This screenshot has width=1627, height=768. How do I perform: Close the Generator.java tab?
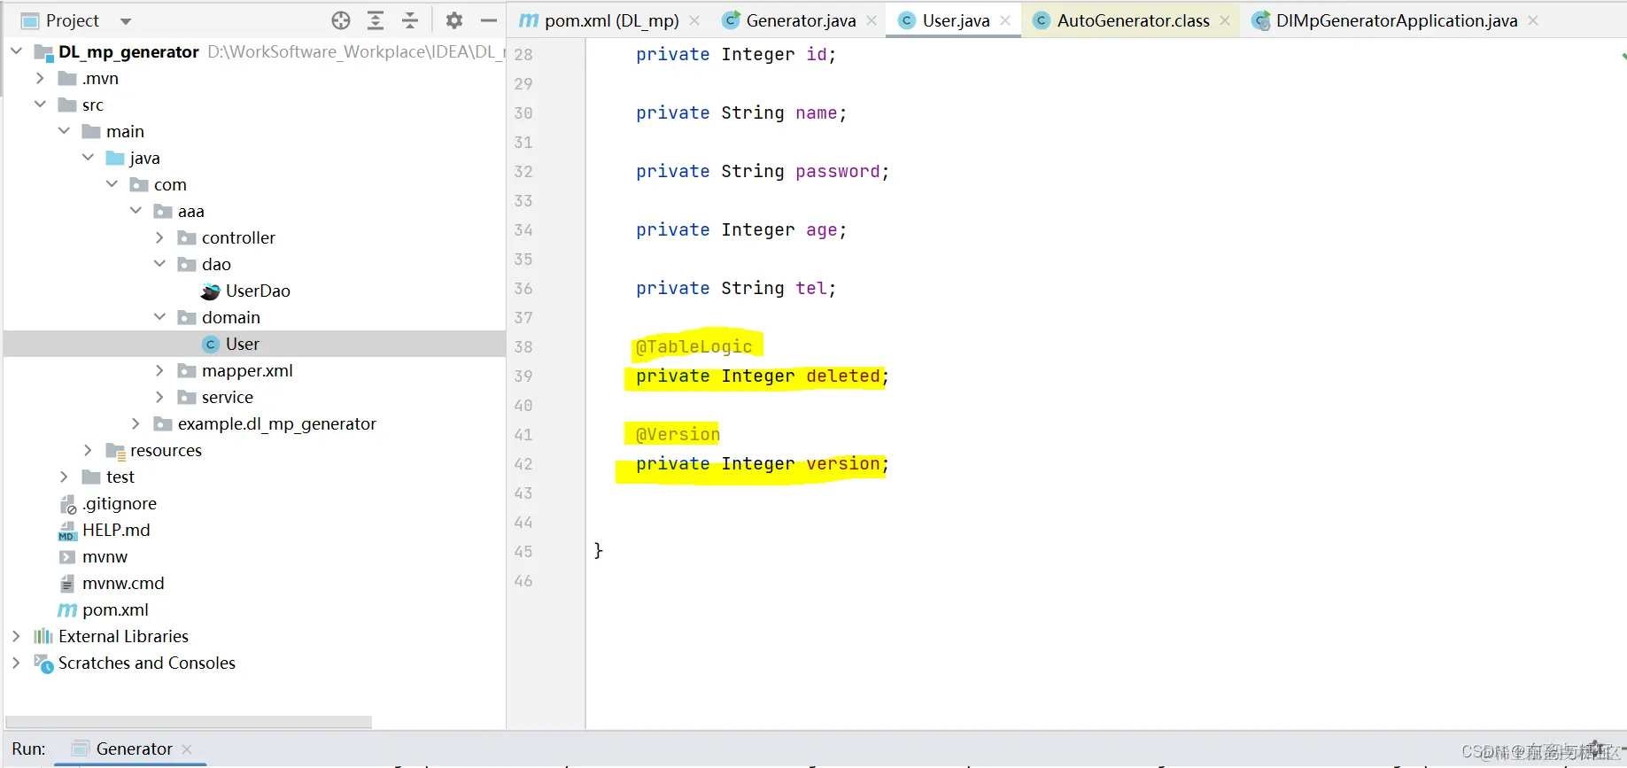click(x=872, y=20)
